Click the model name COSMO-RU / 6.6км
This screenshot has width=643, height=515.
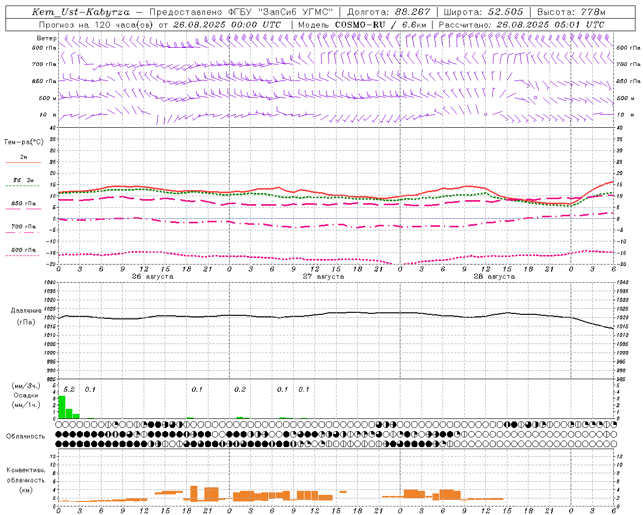(x=381, y=25)
